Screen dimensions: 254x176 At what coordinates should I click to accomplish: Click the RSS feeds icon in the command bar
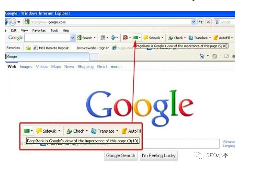click(214, 56)
